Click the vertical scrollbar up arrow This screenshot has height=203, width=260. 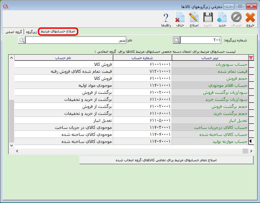[x=11, y=58]
